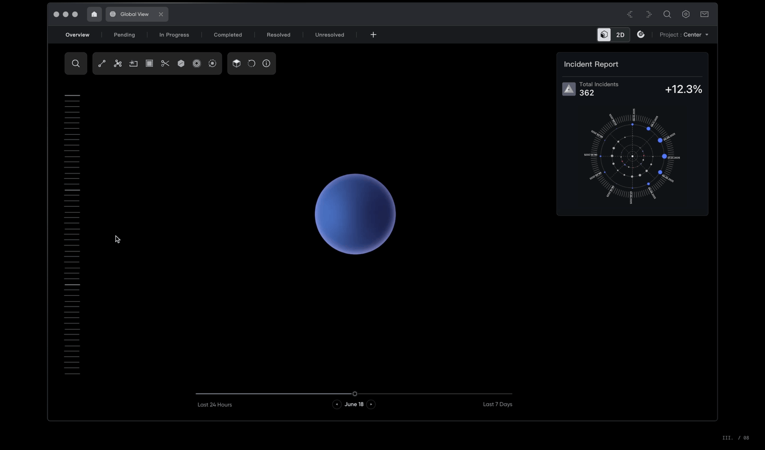Click the Last 7 Days label

[498, 404]
